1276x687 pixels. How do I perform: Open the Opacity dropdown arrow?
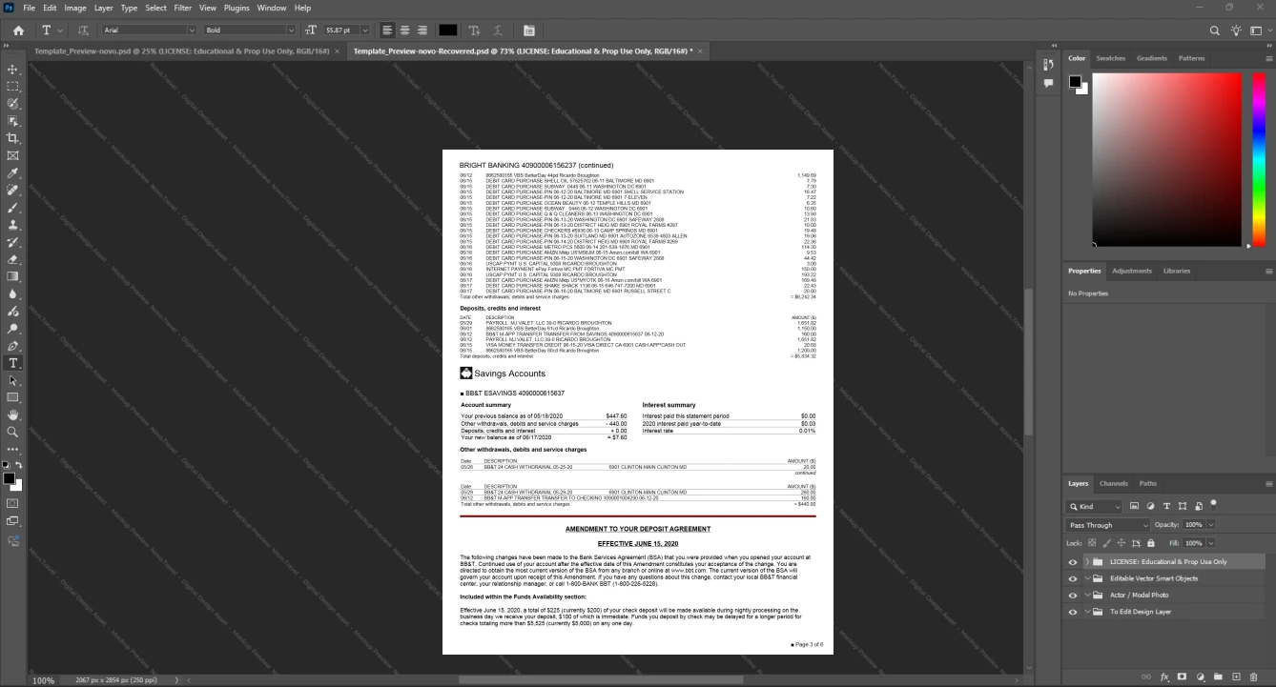[x=1210, y=525]
